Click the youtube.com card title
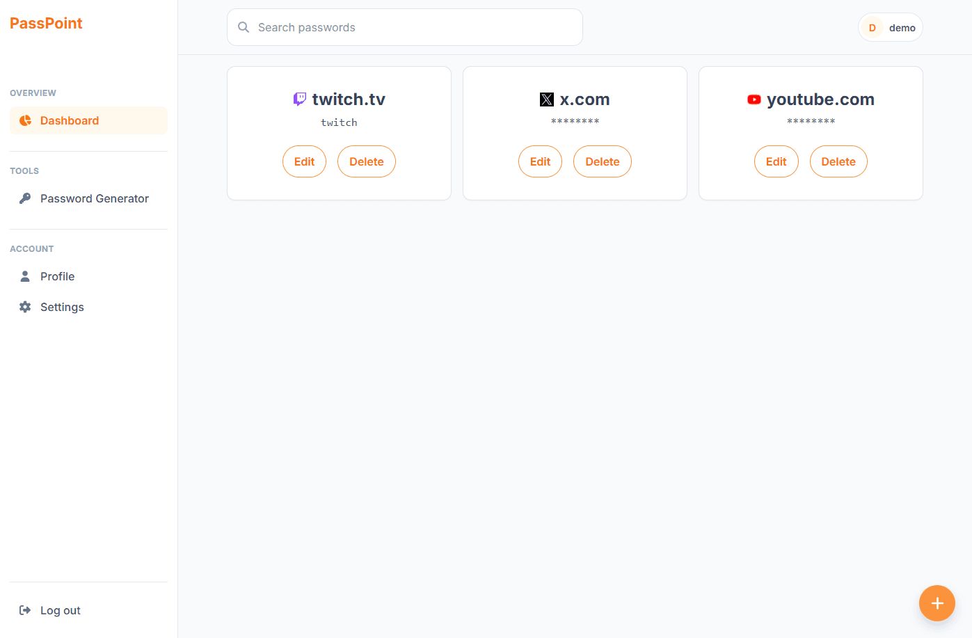972x638 pixels. pyautogui.click(x=820, y=99)
